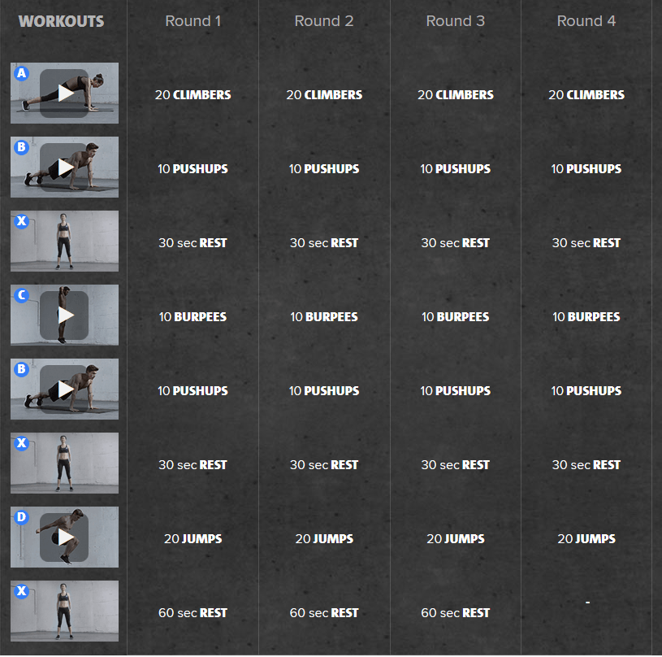Screen dimensions: 662x657
Task: Play the pushups video below climbers row
Action: point(65,168)
